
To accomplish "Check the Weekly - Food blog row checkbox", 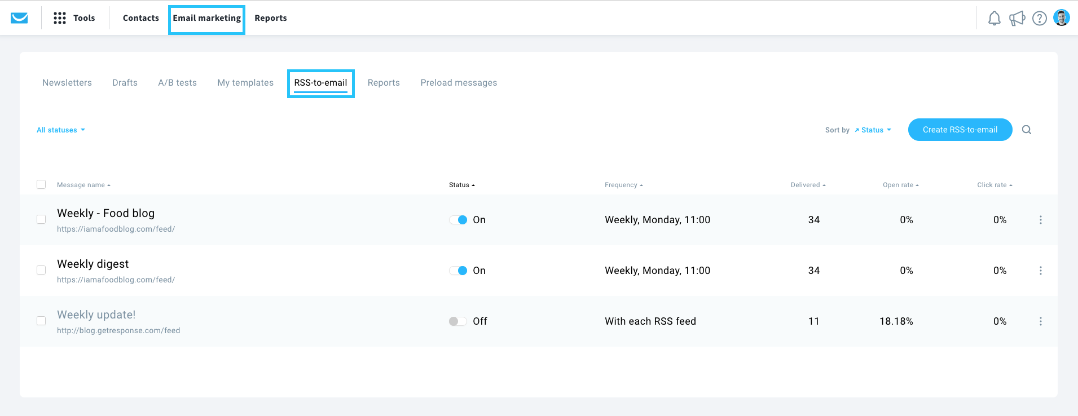I will click(41, 219).
